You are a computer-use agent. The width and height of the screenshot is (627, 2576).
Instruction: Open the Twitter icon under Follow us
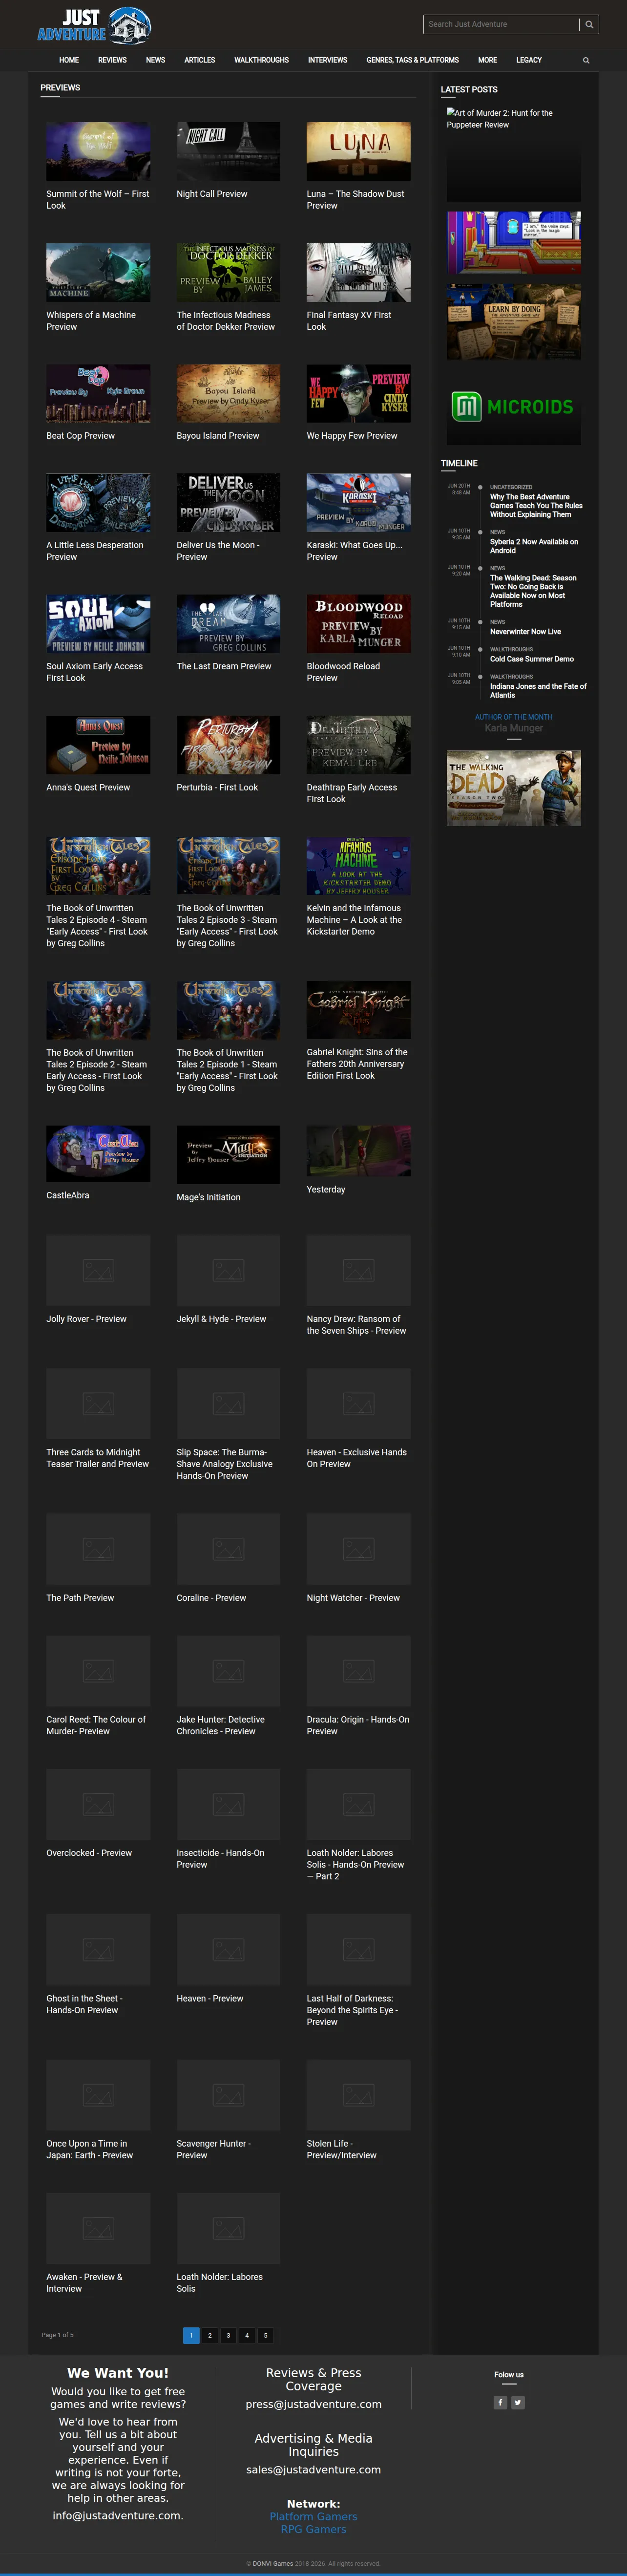[x=518, y=2402]
